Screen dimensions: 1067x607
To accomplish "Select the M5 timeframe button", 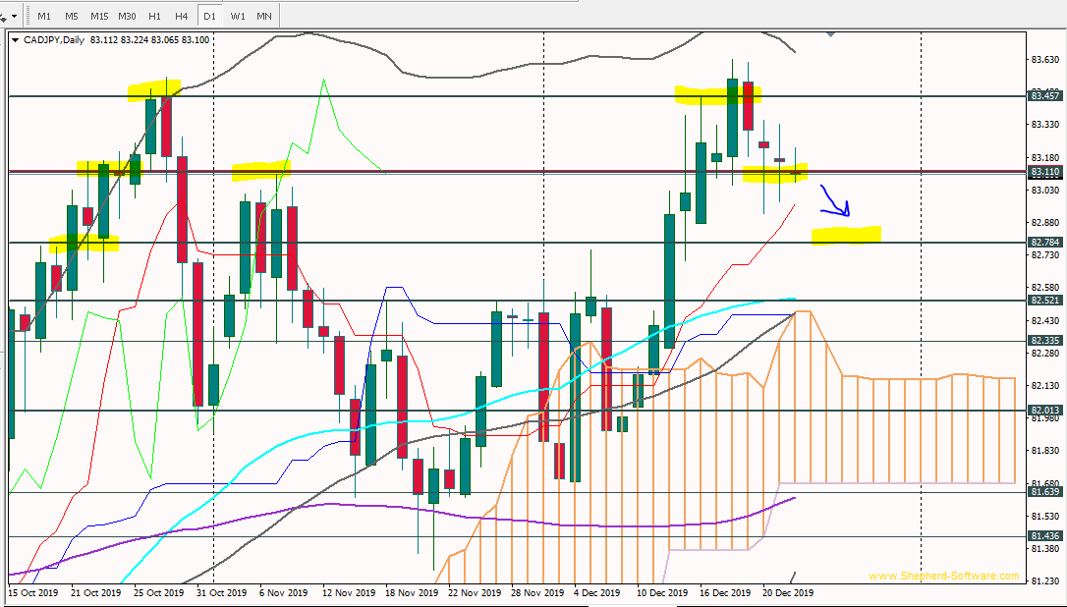I will (72, 16).
